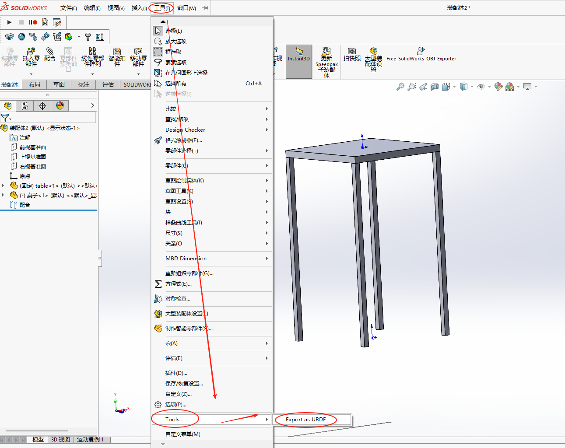Activate the 智能扣件 tool
The image size is (565, 448).
click(116, 58)
